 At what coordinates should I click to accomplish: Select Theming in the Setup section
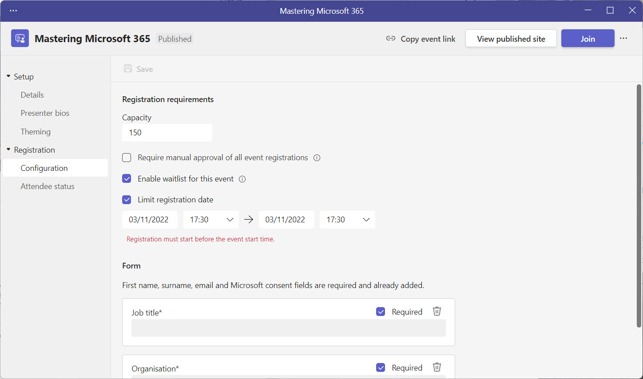click(36, 131)
